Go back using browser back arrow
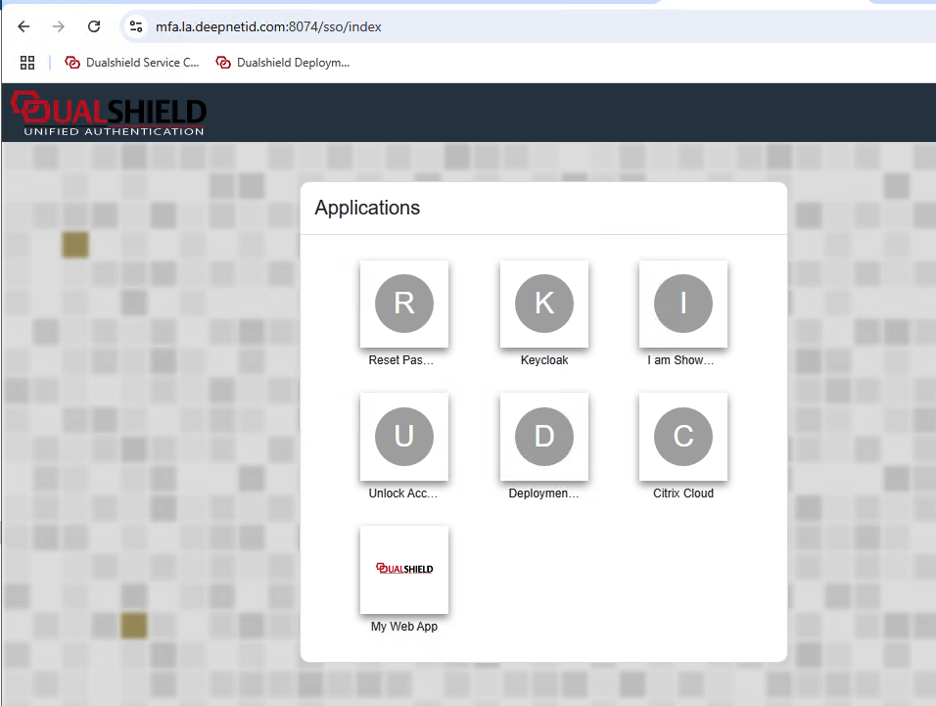 click(x=24, y=26)
